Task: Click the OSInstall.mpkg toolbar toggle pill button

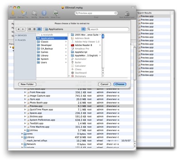Action: coord(133,7)
